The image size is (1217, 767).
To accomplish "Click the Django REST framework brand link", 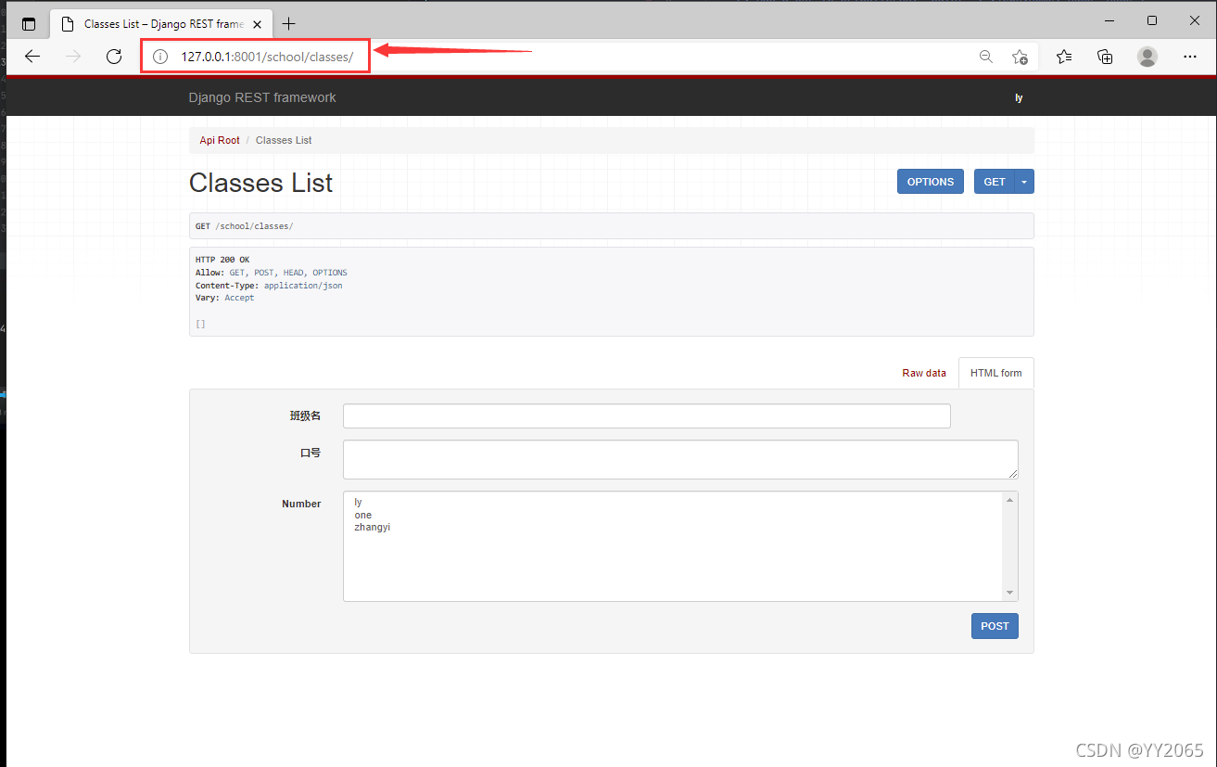I will pos(262,97).
